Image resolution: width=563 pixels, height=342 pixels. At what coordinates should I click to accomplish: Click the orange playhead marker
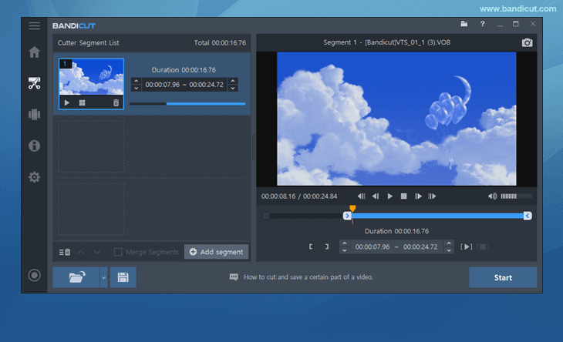(x=352, y=208)
